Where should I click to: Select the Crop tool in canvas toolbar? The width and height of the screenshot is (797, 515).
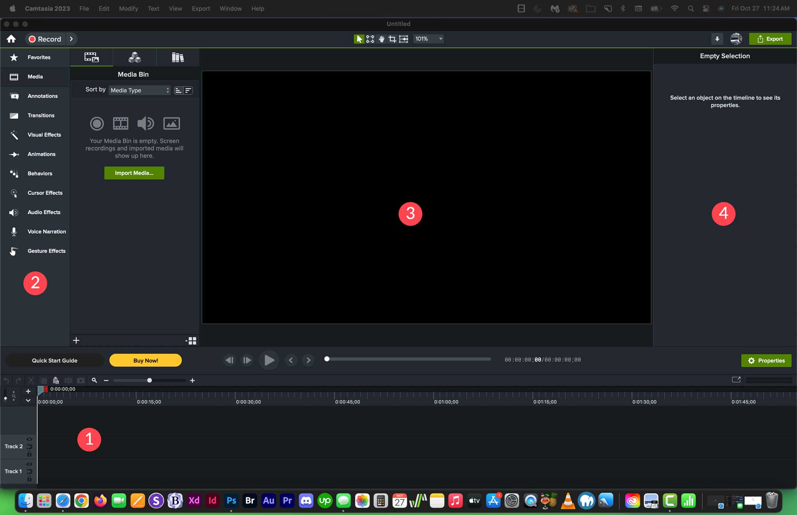(x=392, y=39)
